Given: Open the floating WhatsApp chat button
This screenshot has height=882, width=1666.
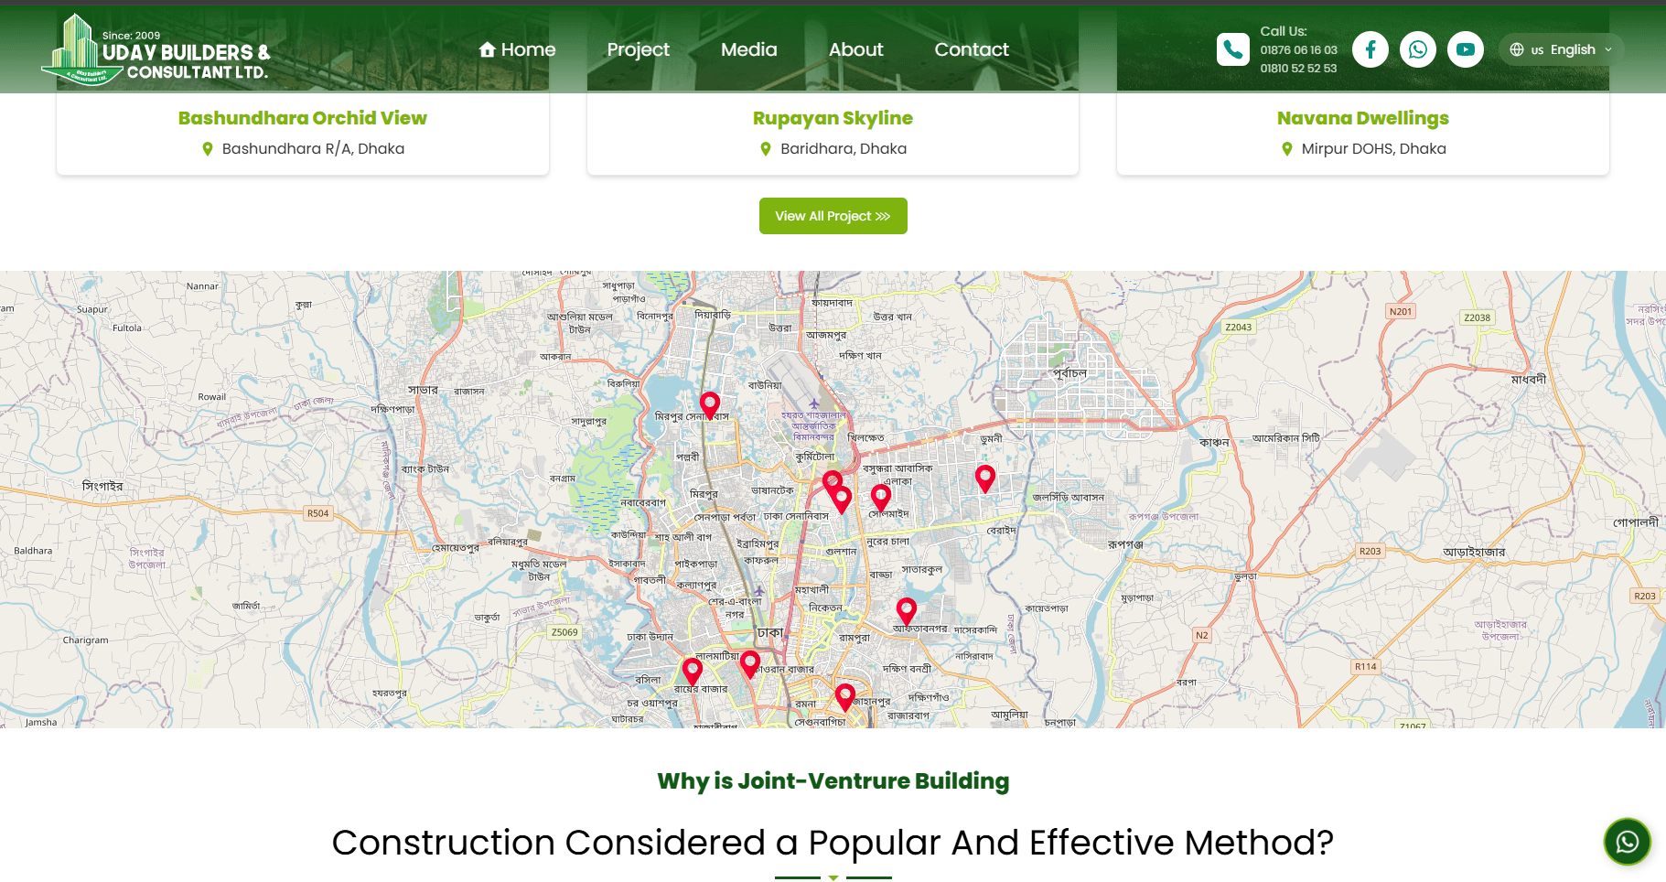Looking at the screenshot, I should pos(1627,841).
